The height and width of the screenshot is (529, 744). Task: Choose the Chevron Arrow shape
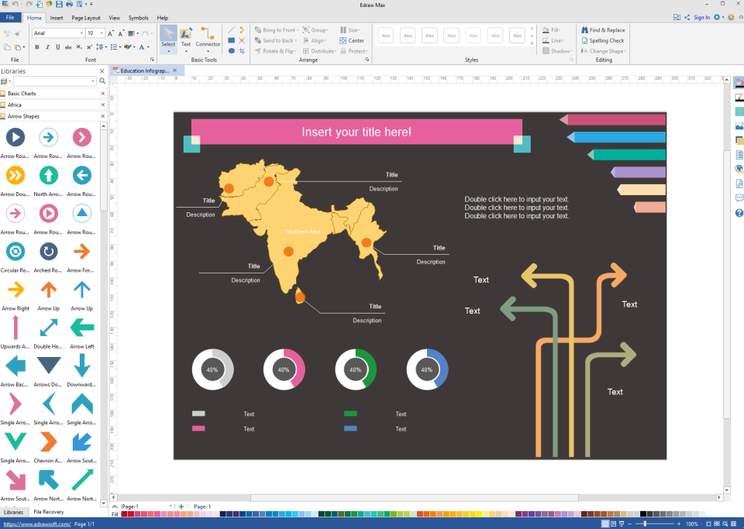coord(48,441)
